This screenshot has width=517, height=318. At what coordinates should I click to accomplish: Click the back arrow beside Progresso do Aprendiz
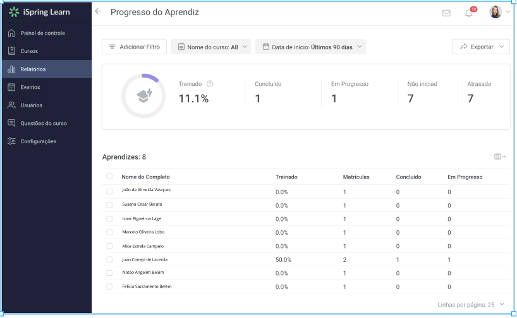click(98, 12)
